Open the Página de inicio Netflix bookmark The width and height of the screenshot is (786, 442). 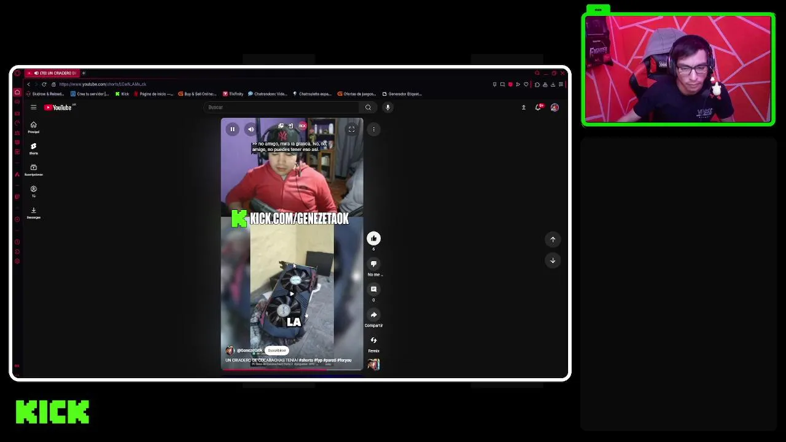154,94
